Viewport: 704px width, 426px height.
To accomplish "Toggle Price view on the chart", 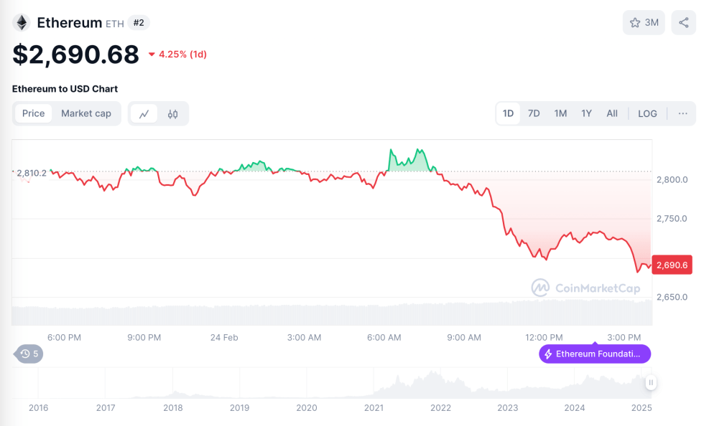I will point(33,113).
